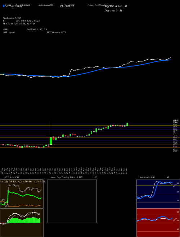The width and height of the screenshot is (180, 237).
Task: Click the 'ADX signal:' label
Action: [9, 32]
